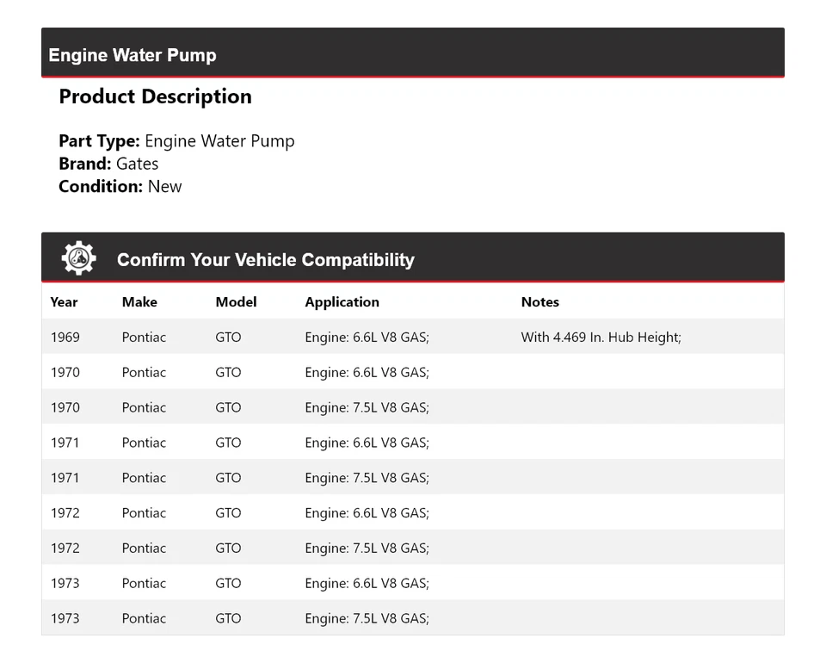This screenshot has height=663, width=826.
Task: Click the 1972 row's 7.5L V8 engine
Action: coord(367,548)
